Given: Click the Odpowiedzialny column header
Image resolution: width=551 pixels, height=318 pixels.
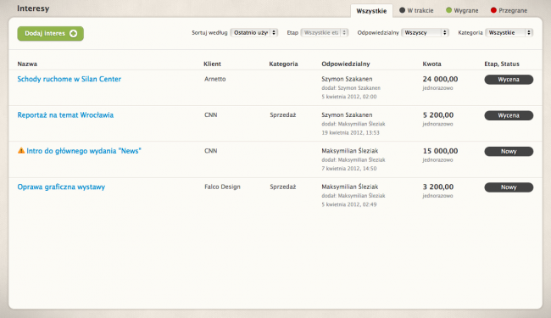Looking at the screenshot, I should point(346,64).
